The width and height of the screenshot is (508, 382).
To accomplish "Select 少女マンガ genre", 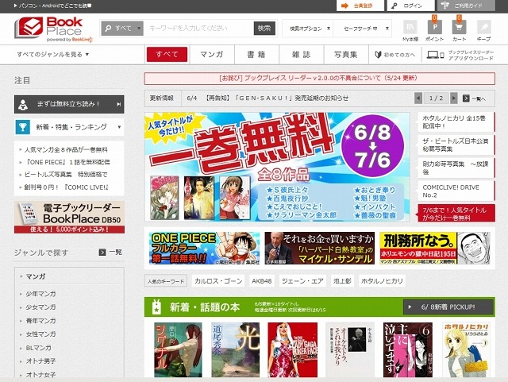I will [x=40, y=307].
